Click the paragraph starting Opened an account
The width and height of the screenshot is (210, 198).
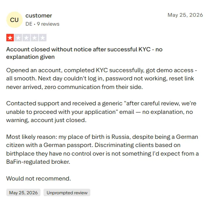101,79
